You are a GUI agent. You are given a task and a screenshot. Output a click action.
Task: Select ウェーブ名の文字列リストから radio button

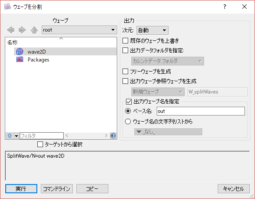[128, 122]
